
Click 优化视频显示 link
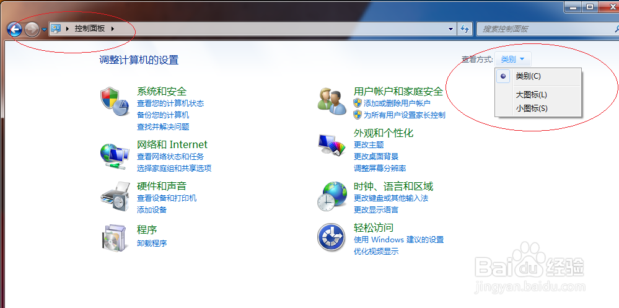pos(376,251)
